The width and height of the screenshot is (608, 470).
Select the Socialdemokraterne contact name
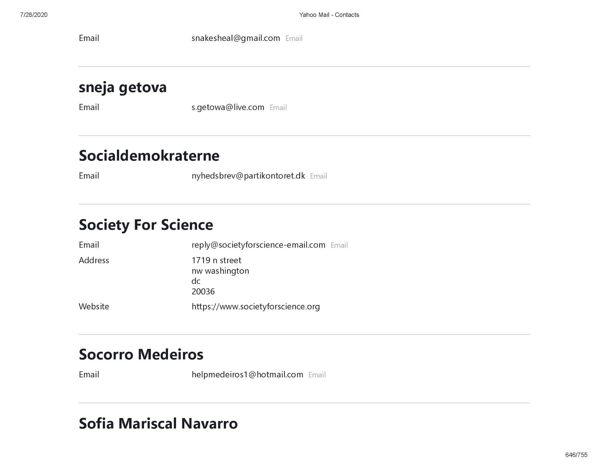pos(149,155)
